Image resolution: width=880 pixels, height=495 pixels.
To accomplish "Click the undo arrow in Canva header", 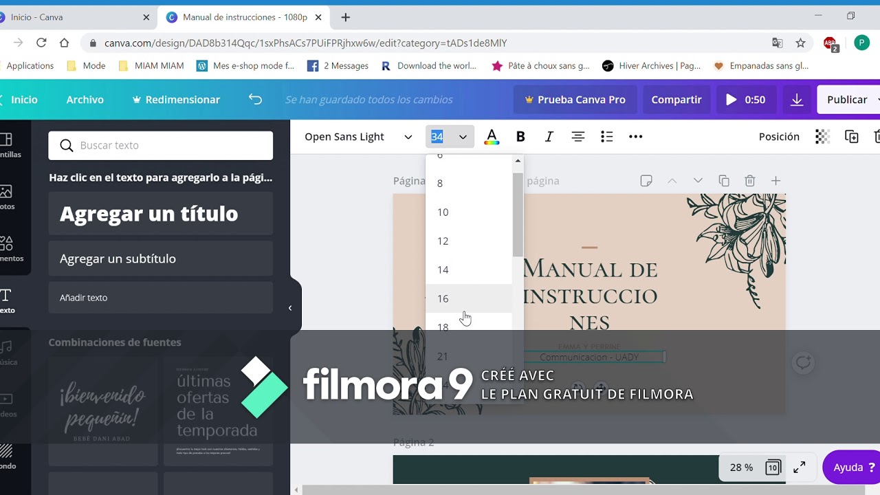I will 255,100.
